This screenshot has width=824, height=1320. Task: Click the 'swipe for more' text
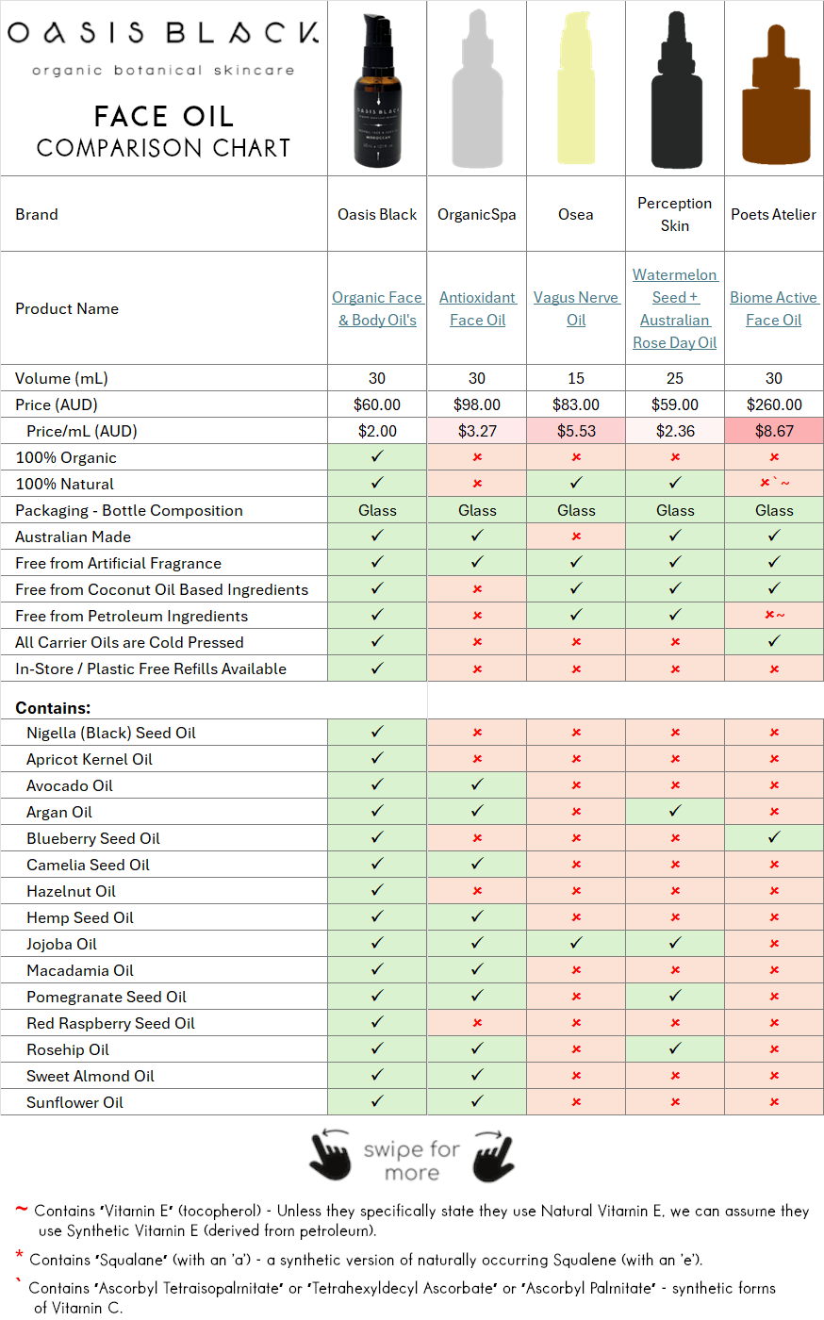[412, 1161]
